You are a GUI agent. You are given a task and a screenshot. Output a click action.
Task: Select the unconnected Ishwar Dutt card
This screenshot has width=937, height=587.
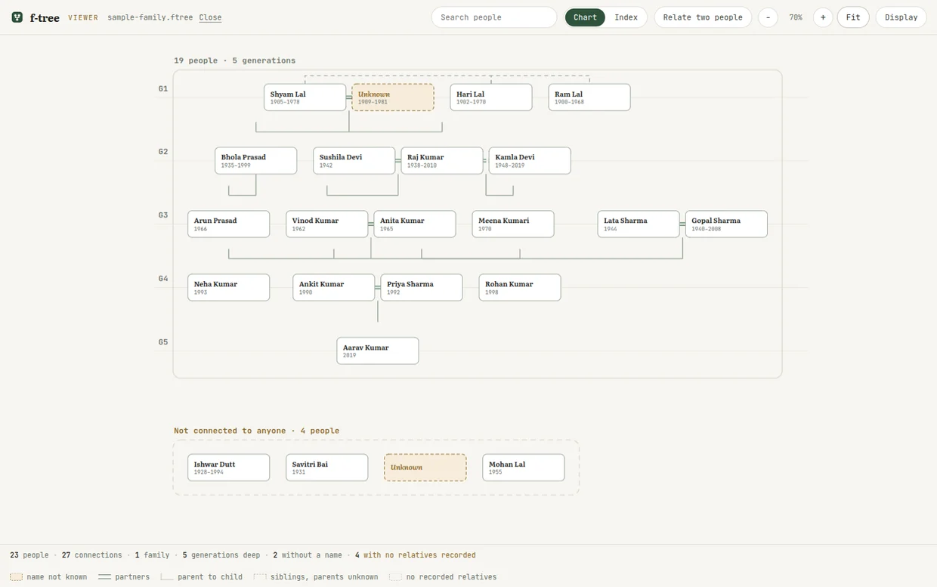coord(229,468)
